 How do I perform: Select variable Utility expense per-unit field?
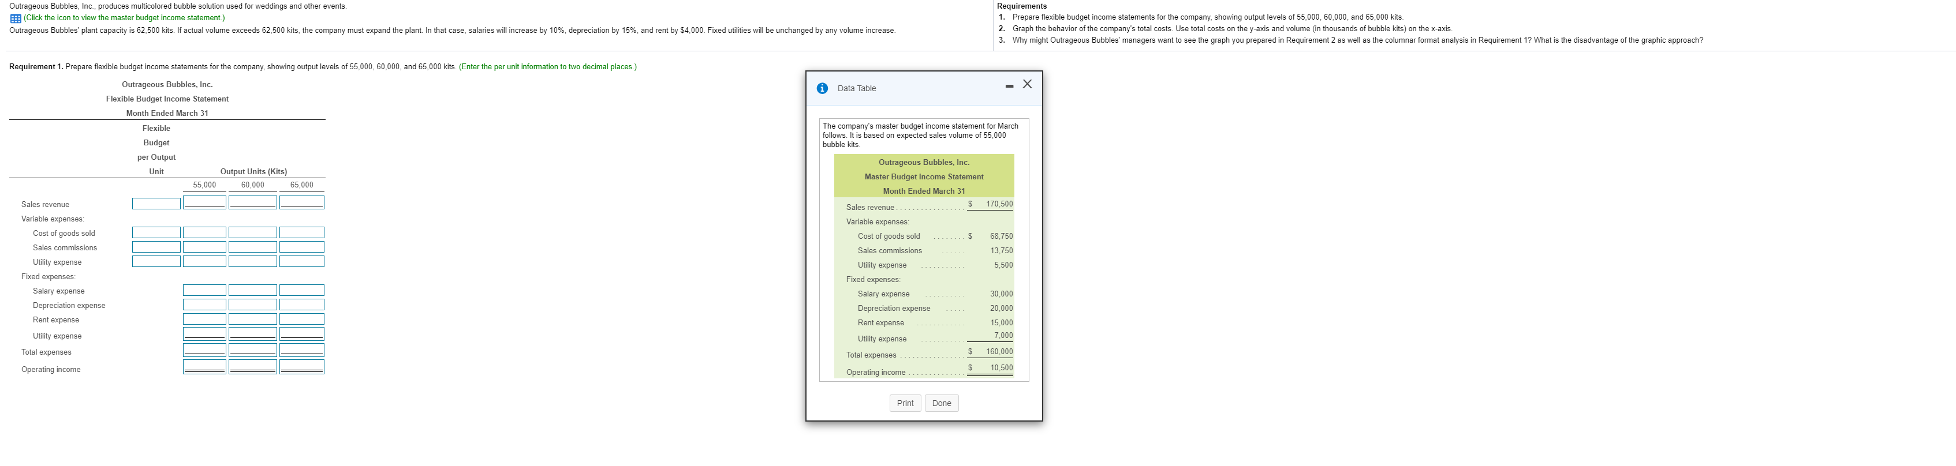[x=156, y=261]
